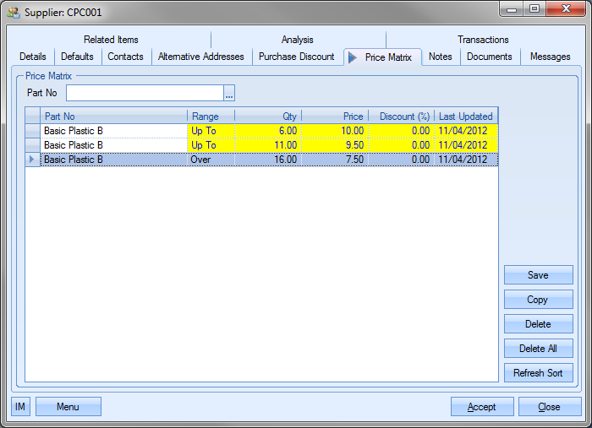Open the Notes tab
Screen dimensions: 592x428
[x=440, y=57]
